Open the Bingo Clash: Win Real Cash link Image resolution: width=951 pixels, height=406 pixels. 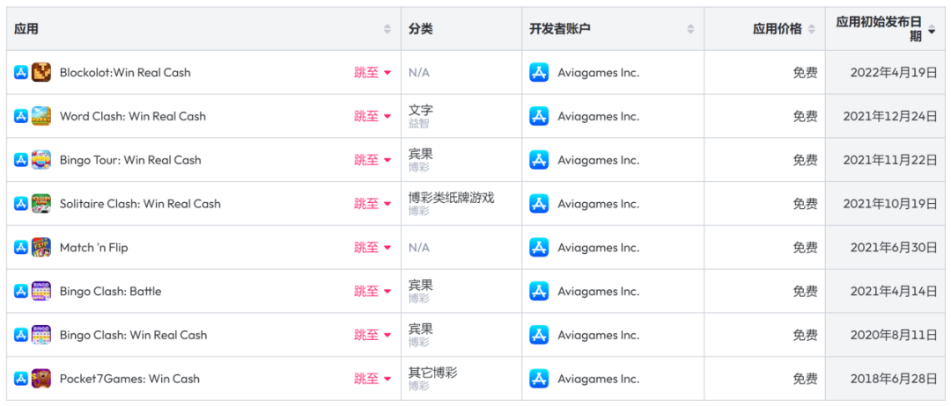point(134,335)
